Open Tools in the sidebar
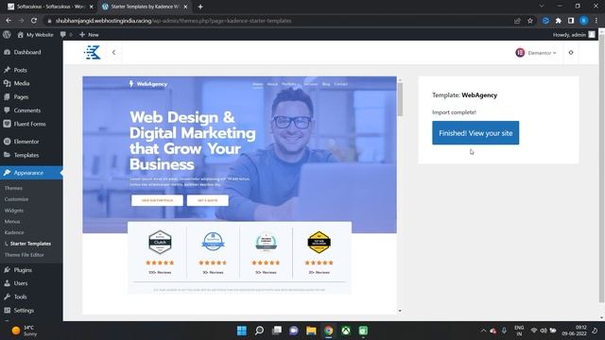The height and width of the screenshot is (340, 605). [20, 297]
